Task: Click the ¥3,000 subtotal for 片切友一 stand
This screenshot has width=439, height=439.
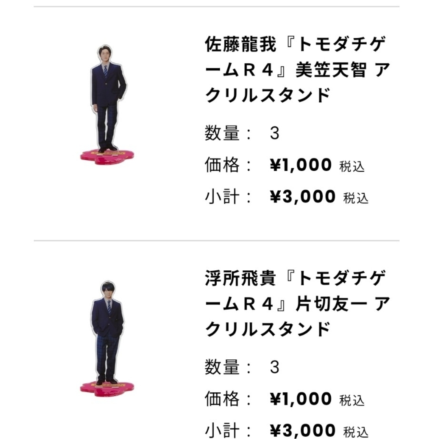Action: tap(302, 430)
